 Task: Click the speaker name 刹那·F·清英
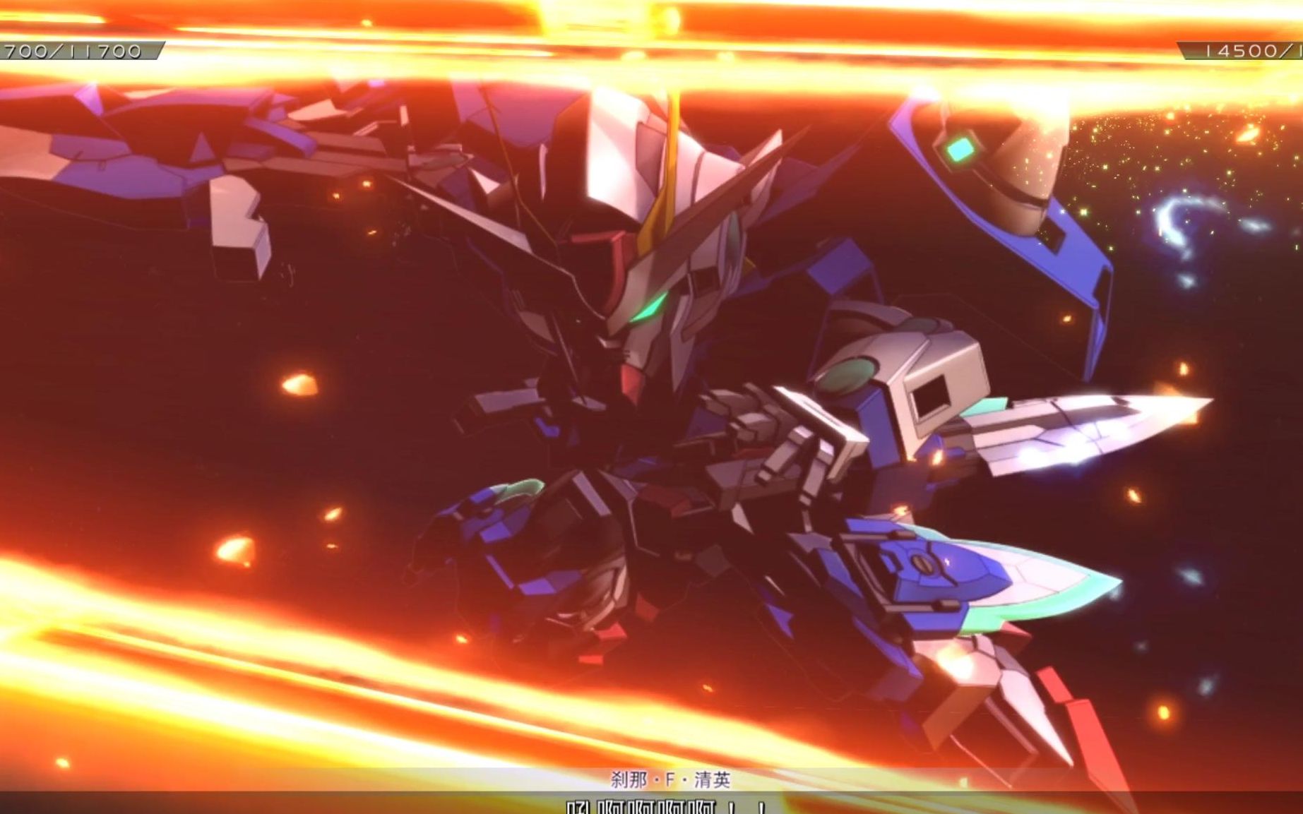click(670, 779)
